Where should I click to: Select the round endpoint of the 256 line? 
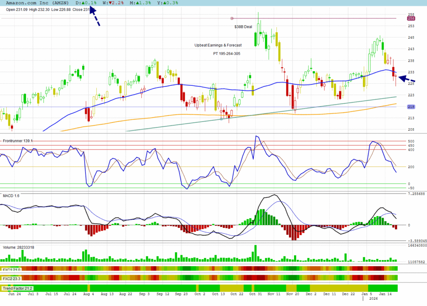tap(232, 18)
